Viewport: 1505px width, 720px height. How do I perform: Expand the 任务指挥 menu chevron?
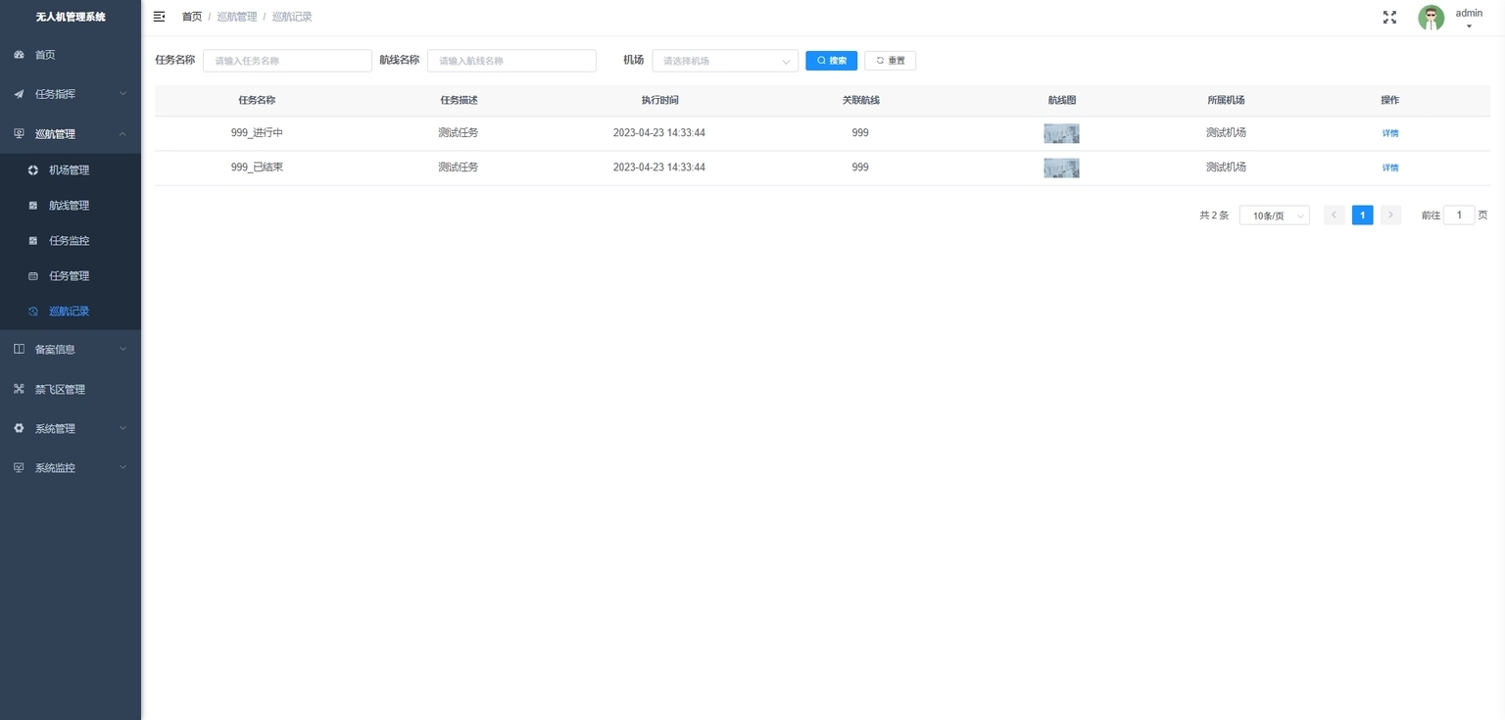point(122,94)
